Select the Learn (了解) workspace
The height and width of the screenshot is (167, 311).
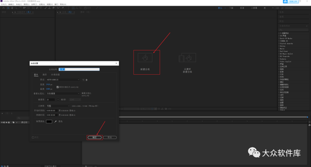pos(231,8)
